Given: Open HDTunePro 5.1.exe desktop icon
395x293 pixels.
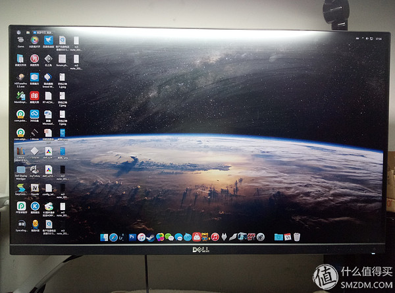Looking at the screenshot, I should [x=20, y=80].
